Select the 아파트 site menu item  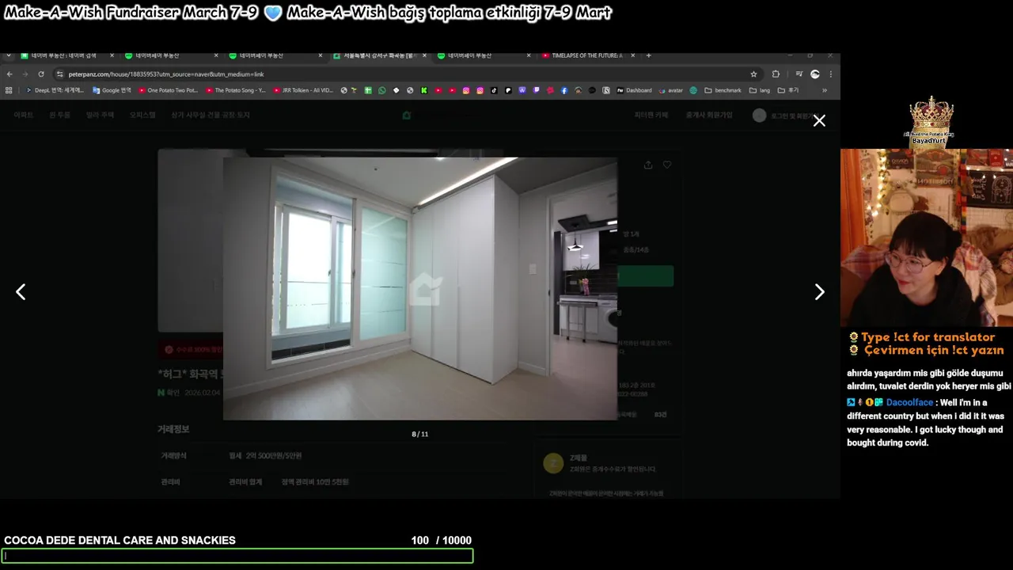24,116
